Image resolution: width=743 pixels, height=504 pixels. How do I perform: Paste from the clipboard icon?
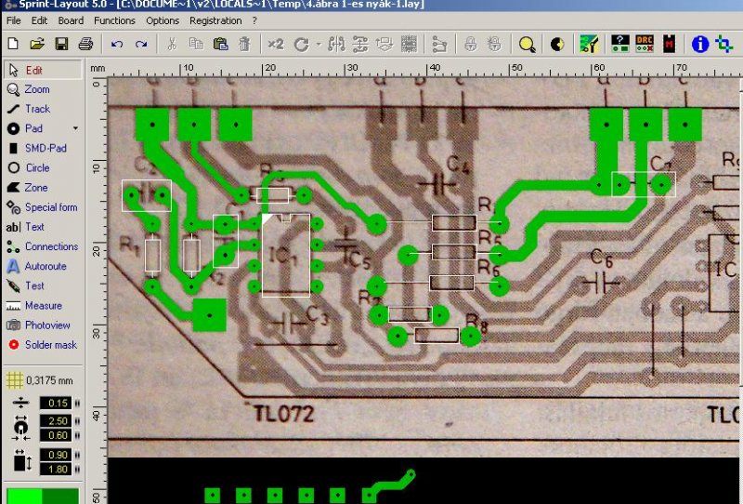pyautogui.click(x=220, y=44)
